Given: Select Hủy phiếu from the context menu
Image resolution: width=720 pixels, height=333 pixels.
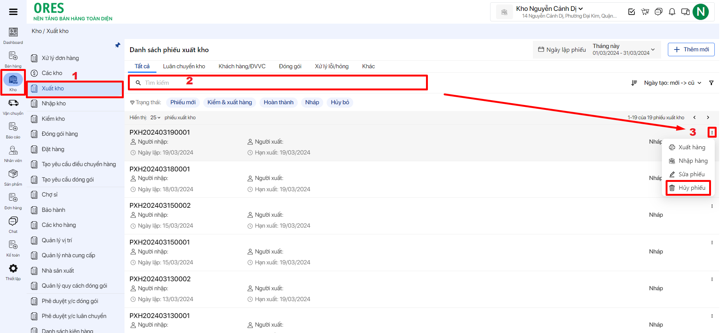Looking at the screenshot, I should 688,188.
